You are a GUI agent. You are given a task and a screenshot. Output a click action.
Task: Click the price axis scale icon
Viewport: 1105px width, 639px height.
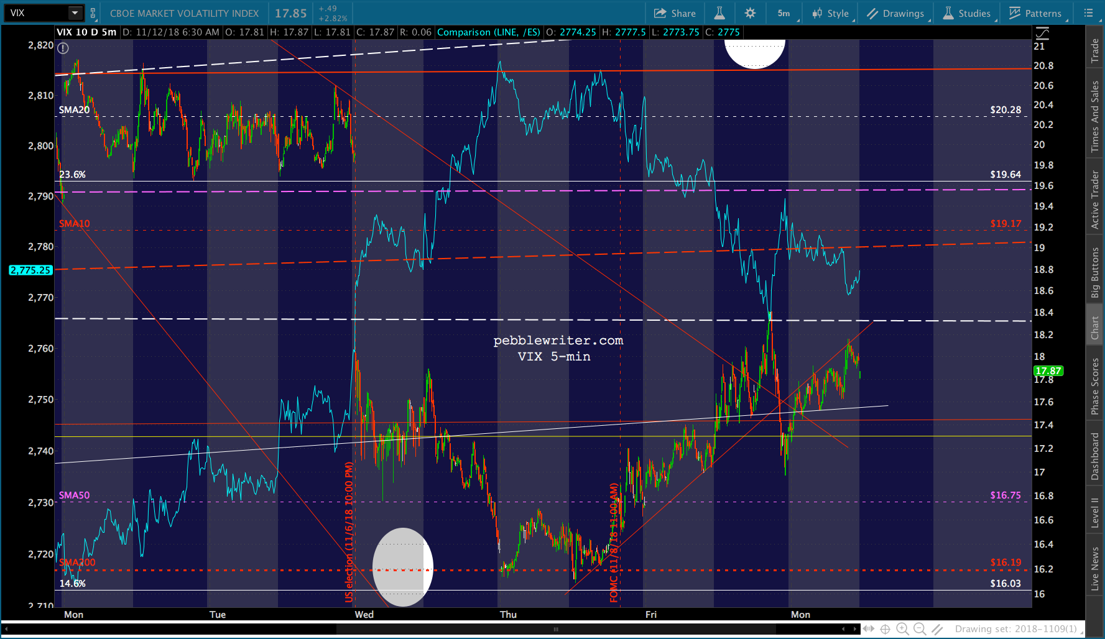pos(1042,33)
